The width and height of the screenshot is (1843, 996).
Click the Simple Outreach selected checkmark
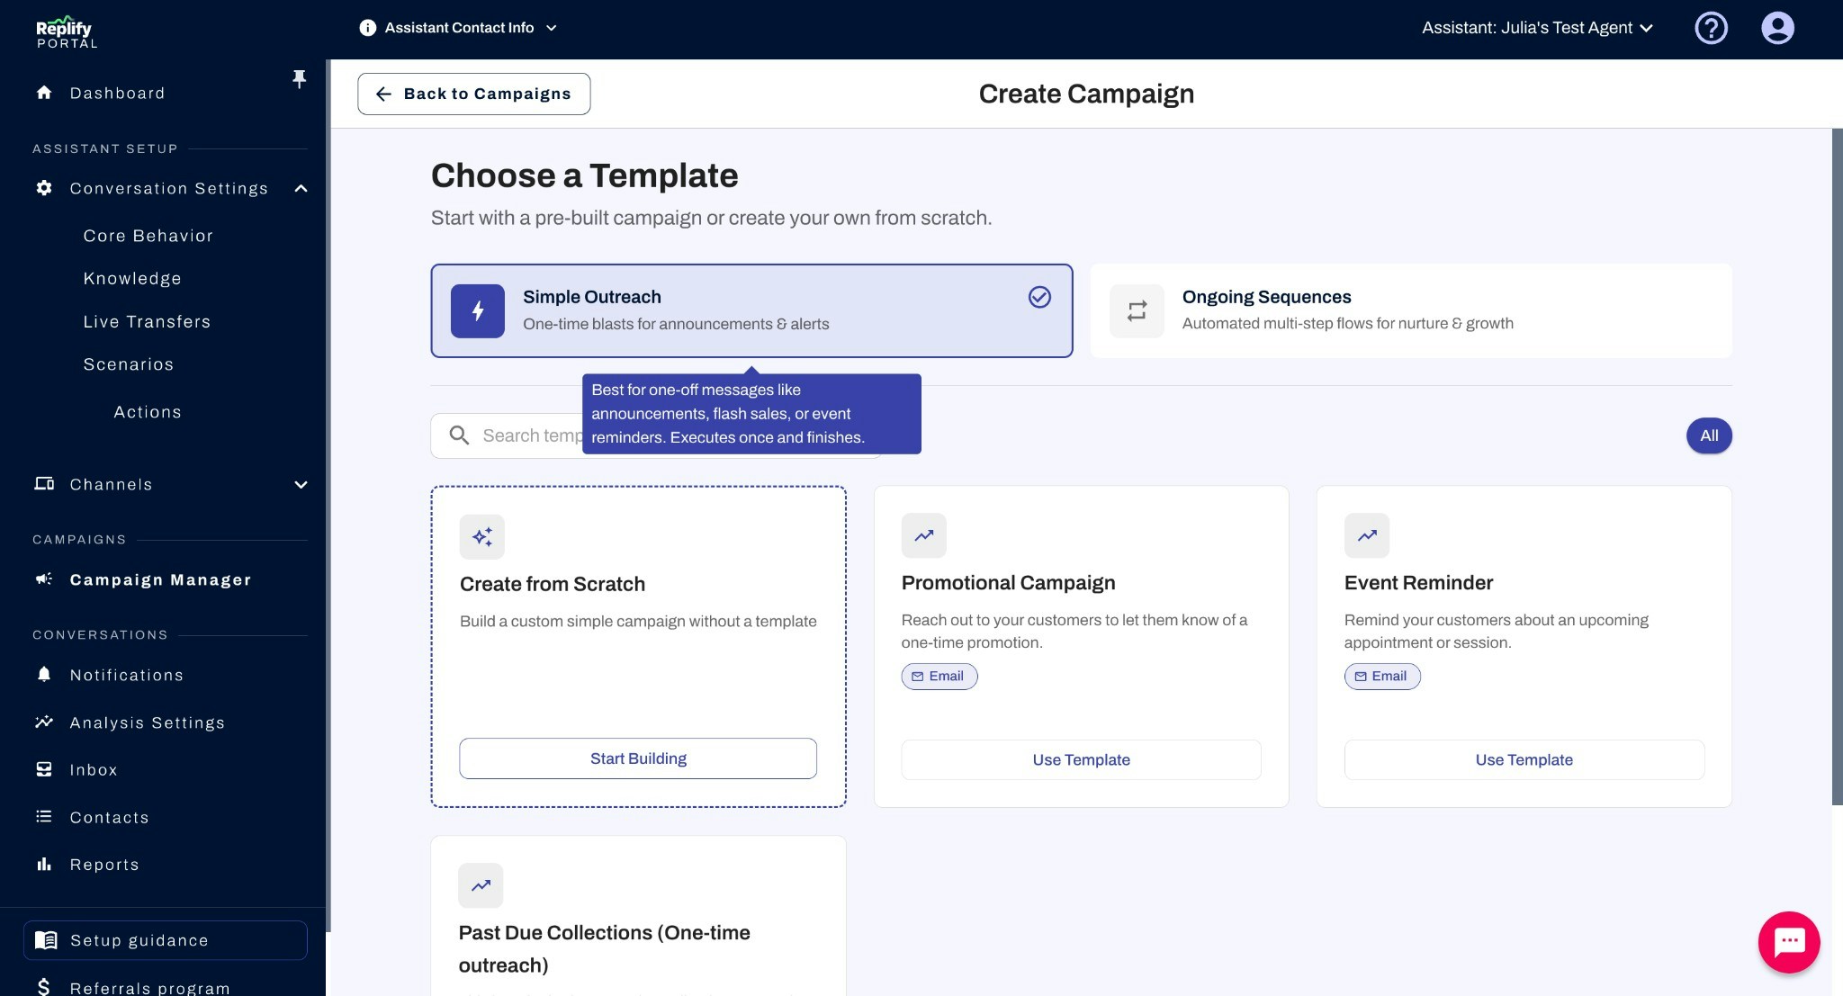[1039, 297]
